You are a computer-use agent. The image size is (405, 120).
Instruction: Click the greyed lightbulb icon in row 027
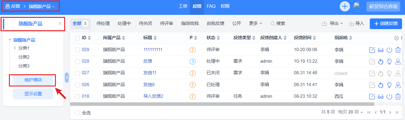coord(389,73)
